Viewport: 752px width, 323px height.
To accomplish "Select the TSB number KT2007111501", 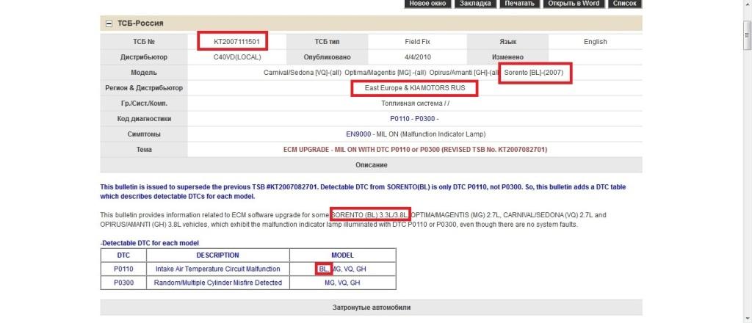I will [x=232, y=41].
